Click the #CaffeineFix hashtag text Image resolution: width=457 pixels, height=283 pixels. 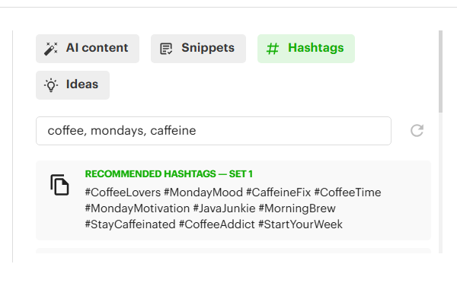pyautogui.click(x=278, y=192)
